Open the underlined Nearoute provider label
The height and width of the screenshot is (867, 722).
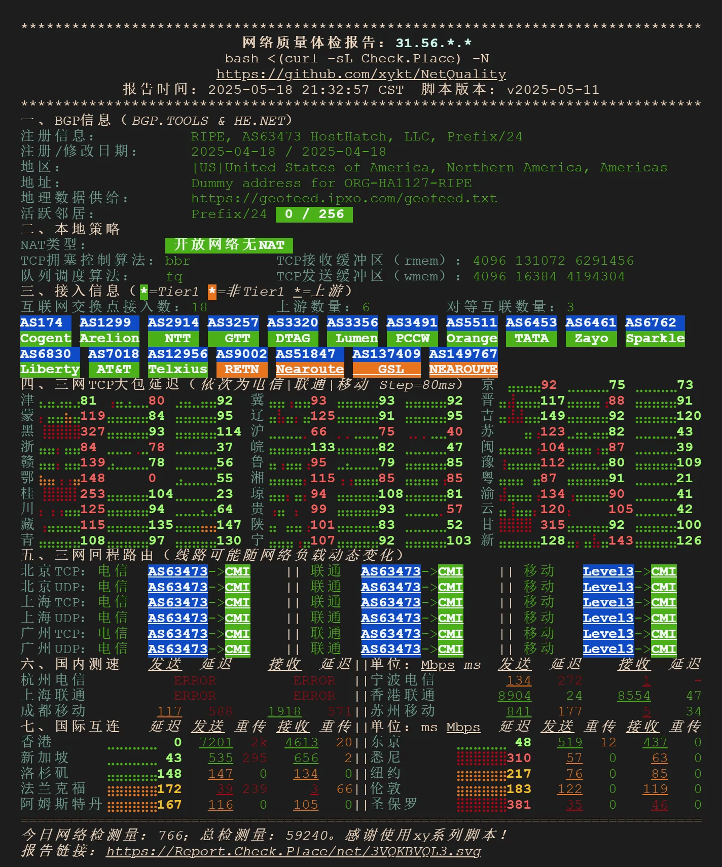(309, 370)
